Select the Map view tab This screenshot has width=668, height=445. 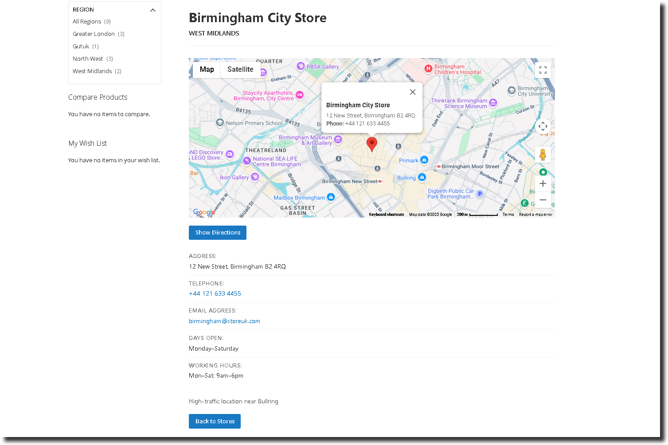tap(207, 70)
